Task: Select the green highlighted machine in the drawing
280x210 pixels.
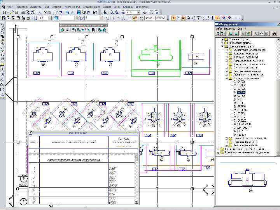Action: coord(156,55)
